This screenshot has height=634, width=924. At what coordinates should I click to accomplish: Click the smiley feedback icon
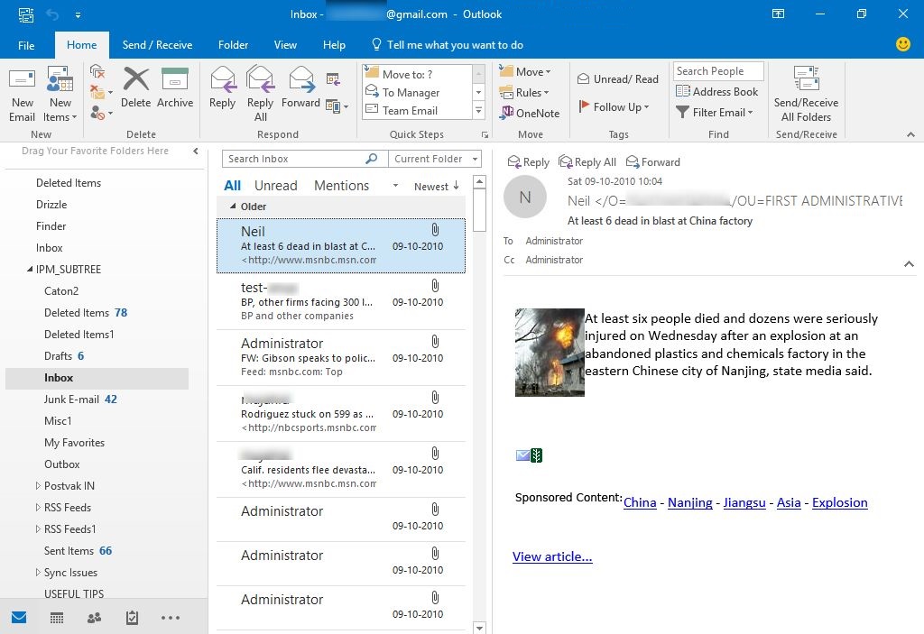(x=902, y=44)
